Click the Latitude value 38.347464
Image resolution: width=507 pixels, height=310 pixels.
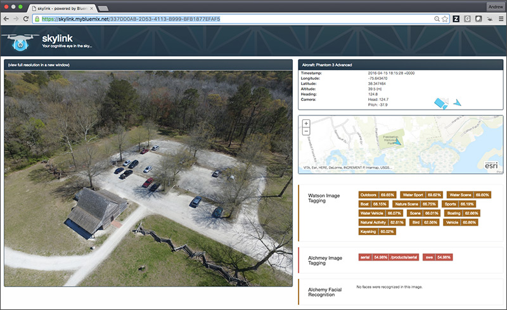click(376, 84)
